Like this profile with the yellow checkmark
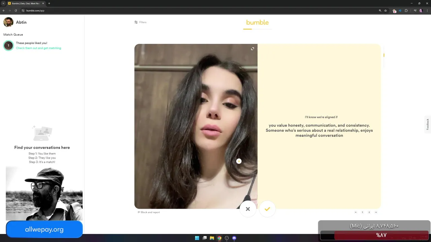431x242 pixels. [x=267, y=209]
